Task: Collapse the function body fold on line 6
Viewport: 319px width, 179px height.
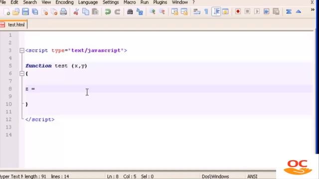Action: click(22, 74)
